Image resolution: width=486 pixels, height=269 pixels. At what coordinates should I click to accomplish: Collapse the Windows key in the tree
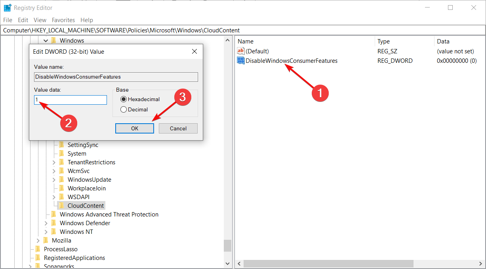tap(46, 40)
